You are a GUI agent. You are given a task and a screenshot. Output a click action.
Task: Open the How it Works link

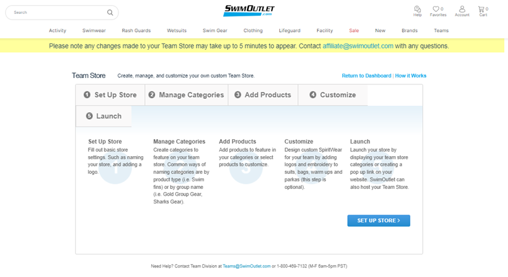tap(410, 76)
